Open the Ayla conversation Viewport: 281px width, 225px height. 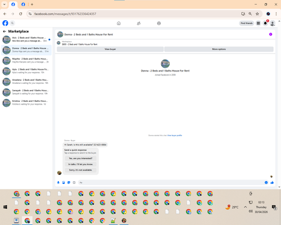click(26, 71)
